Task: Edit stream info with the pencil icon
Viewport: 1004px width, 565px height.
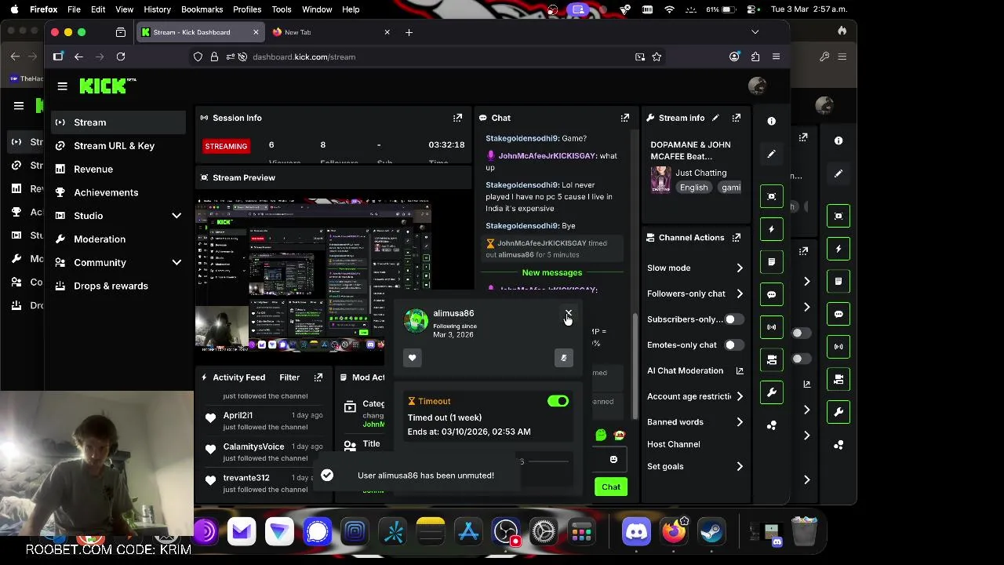Action: pyautogui.click(x=715, y=118)
